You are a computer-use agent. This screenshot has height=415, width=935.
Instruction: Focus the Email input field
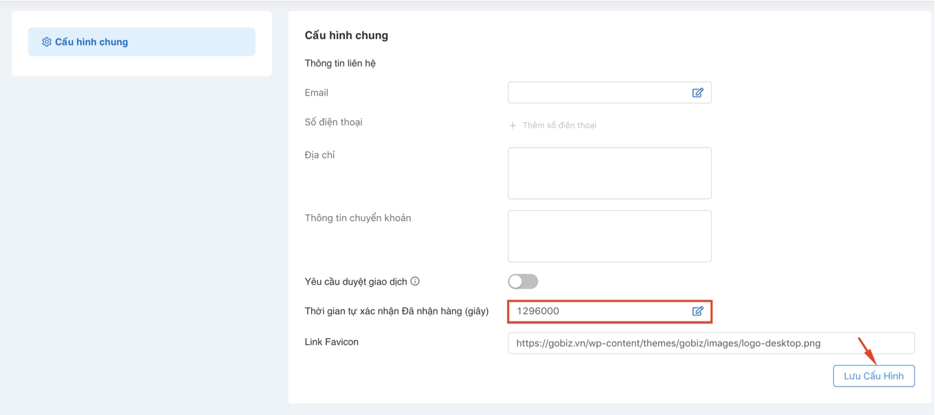[598, 93]
